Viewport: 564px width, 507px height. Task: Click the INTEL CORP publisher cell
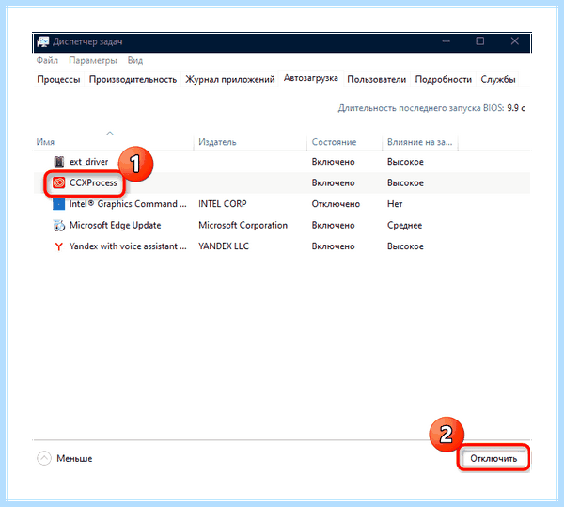tap(223, 204)
